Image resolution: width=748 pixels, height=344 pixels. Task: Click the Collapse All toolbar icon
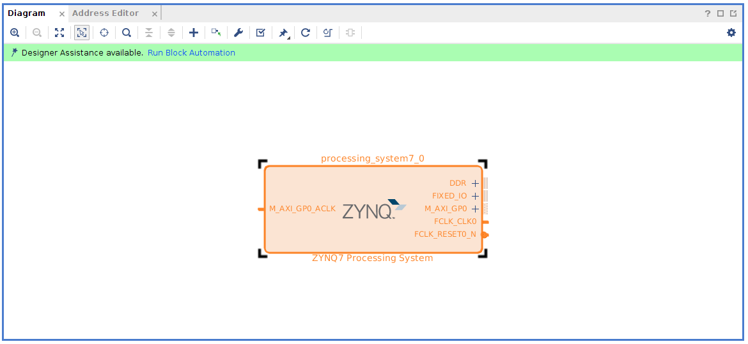click(149, 33)
